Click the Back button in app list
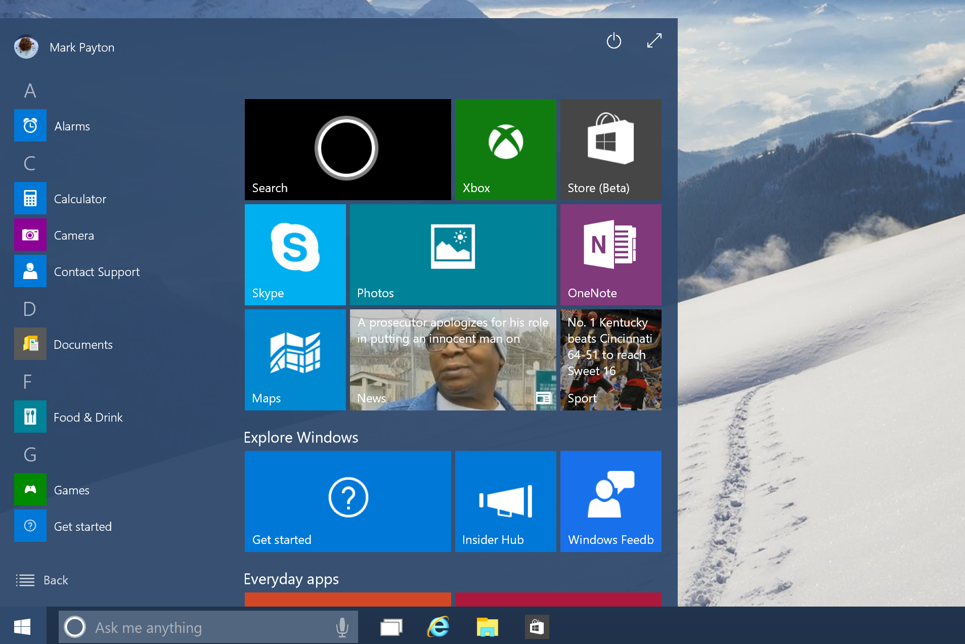The height and width of the screenshot is (644, 965). click(x=42, y=580)
